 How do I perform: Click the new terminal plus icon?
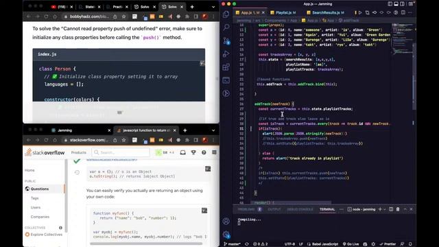coord(380,209)
